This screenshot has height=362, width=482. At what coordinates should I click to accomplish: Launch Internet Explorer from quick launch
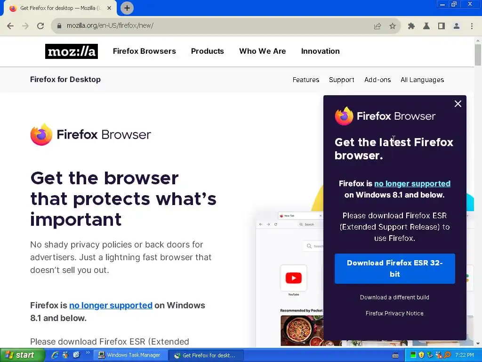click(x=56, y=355)
